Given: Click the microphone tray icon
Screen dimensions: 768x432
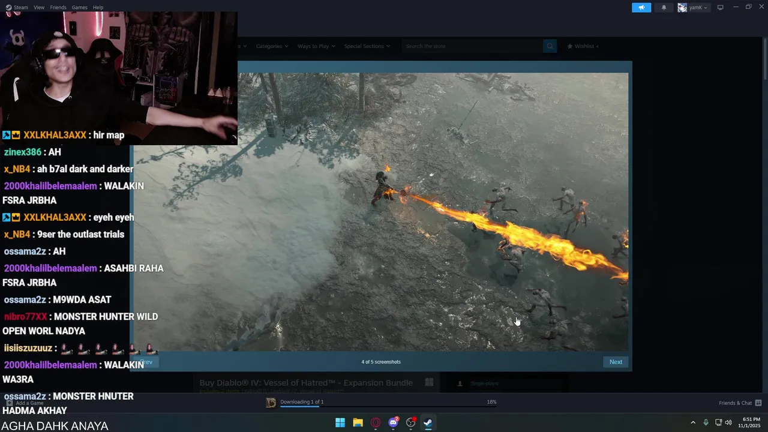Looking at the screenshot, I should pyautogui.click(x=706, y=422).
